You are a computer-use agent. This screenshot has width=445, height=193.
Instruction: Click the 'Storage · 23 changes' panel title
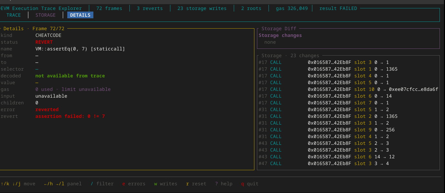pos(290,56)
